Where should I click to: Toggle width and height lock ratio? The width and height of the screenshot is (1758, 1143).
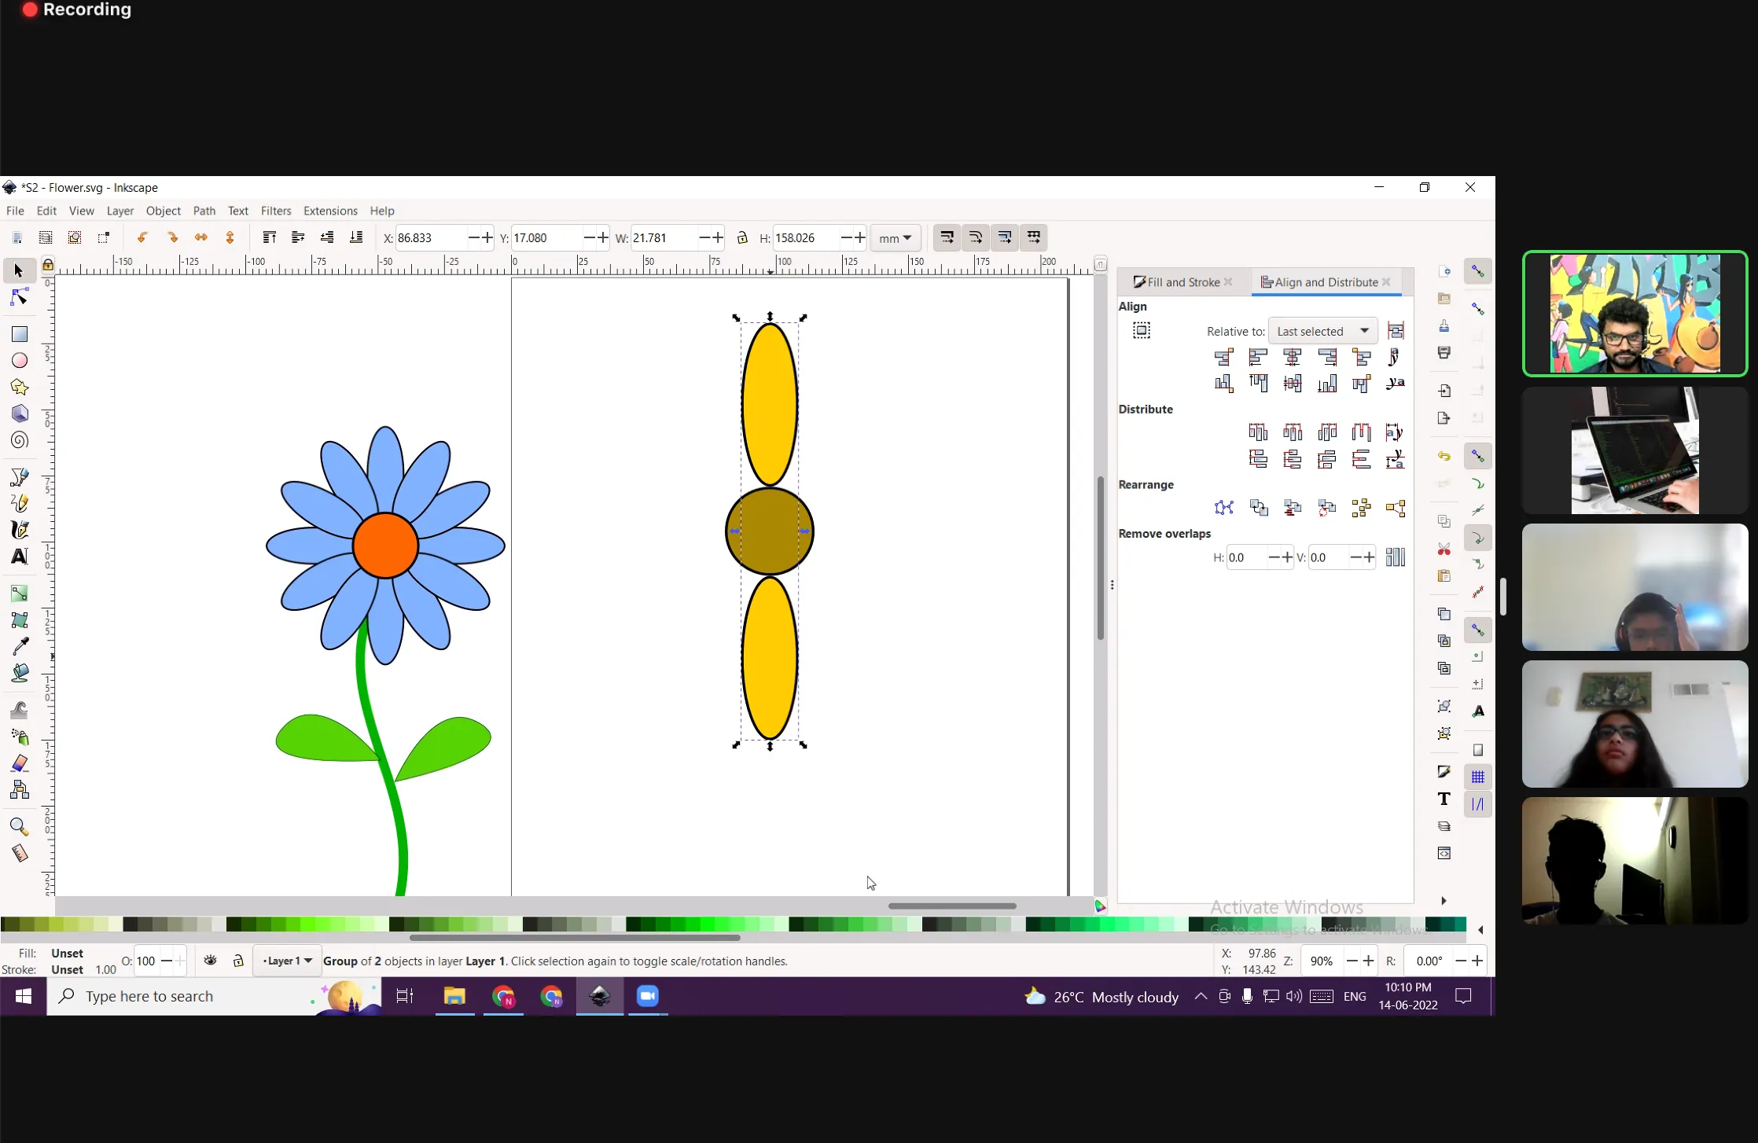[x=741, y=237]
